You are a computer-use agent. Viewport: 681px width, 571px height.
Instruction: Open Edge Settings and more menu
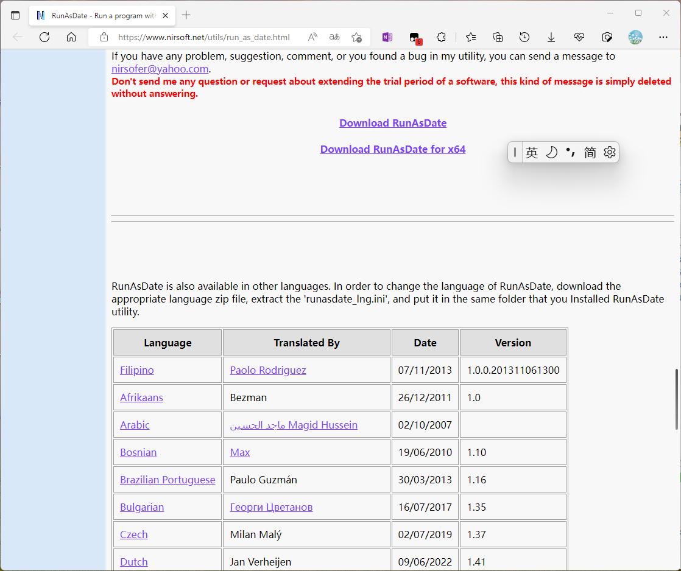pyautogui.click(x=663, y=37)
